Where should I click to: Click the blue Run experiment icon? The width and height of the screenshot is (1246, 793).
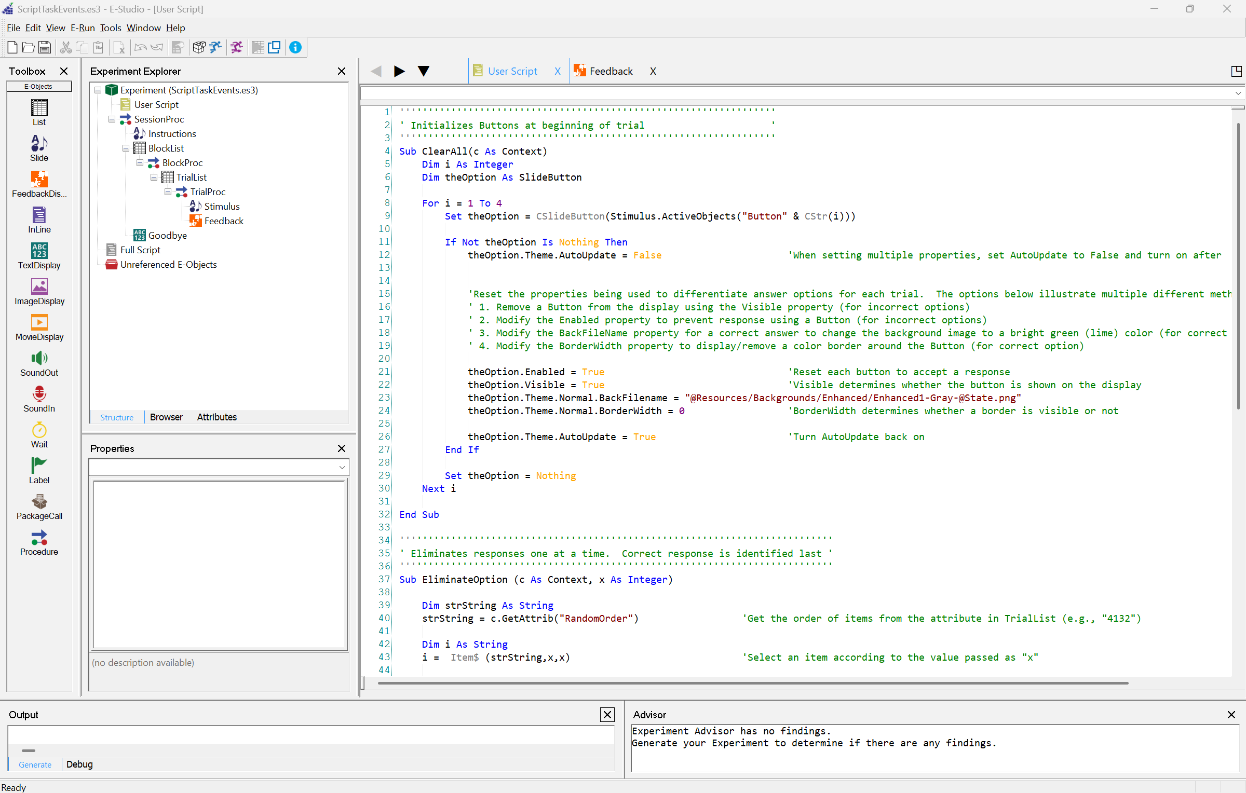[215, 48]
